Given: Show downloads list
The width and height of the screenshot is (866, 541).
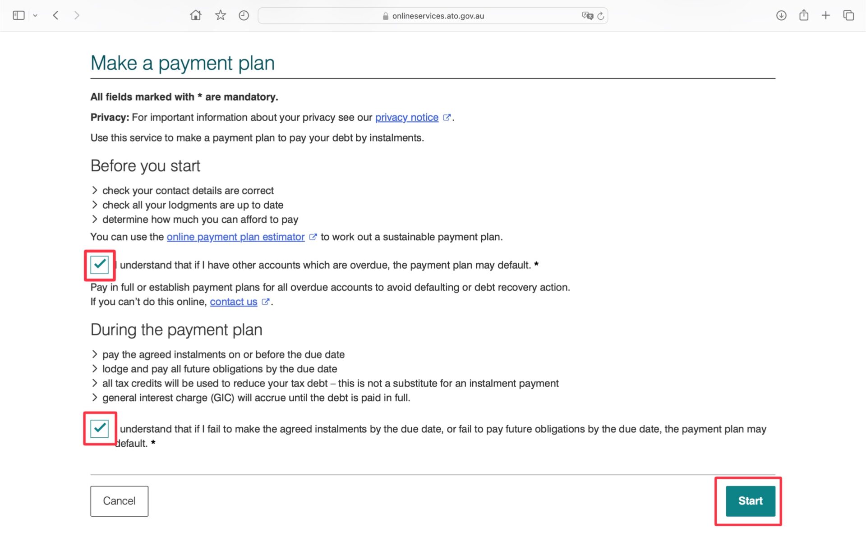Looking at the screenshot, I should (781, 15).
